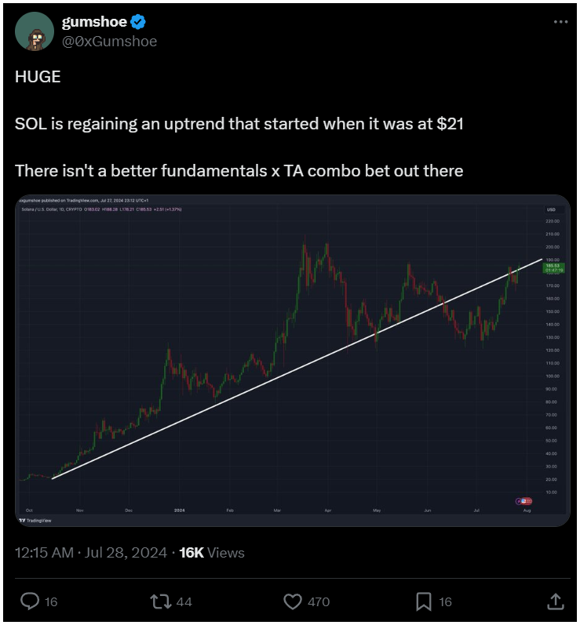Screen dimensions: 580x625
Task: Select the 2024 marker on time axis
Action: (x=180, y=511)
